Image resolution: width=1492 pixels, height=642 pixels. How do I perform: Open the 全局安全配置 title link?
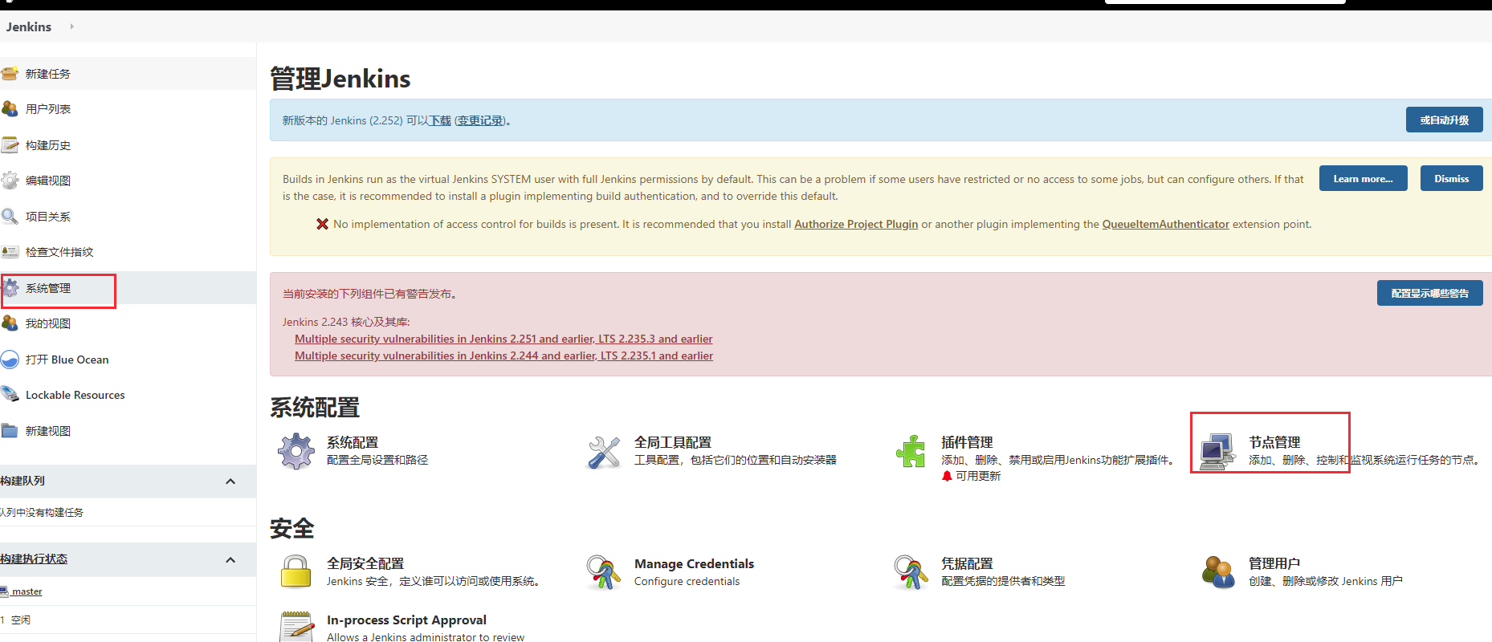pos(365,563)
